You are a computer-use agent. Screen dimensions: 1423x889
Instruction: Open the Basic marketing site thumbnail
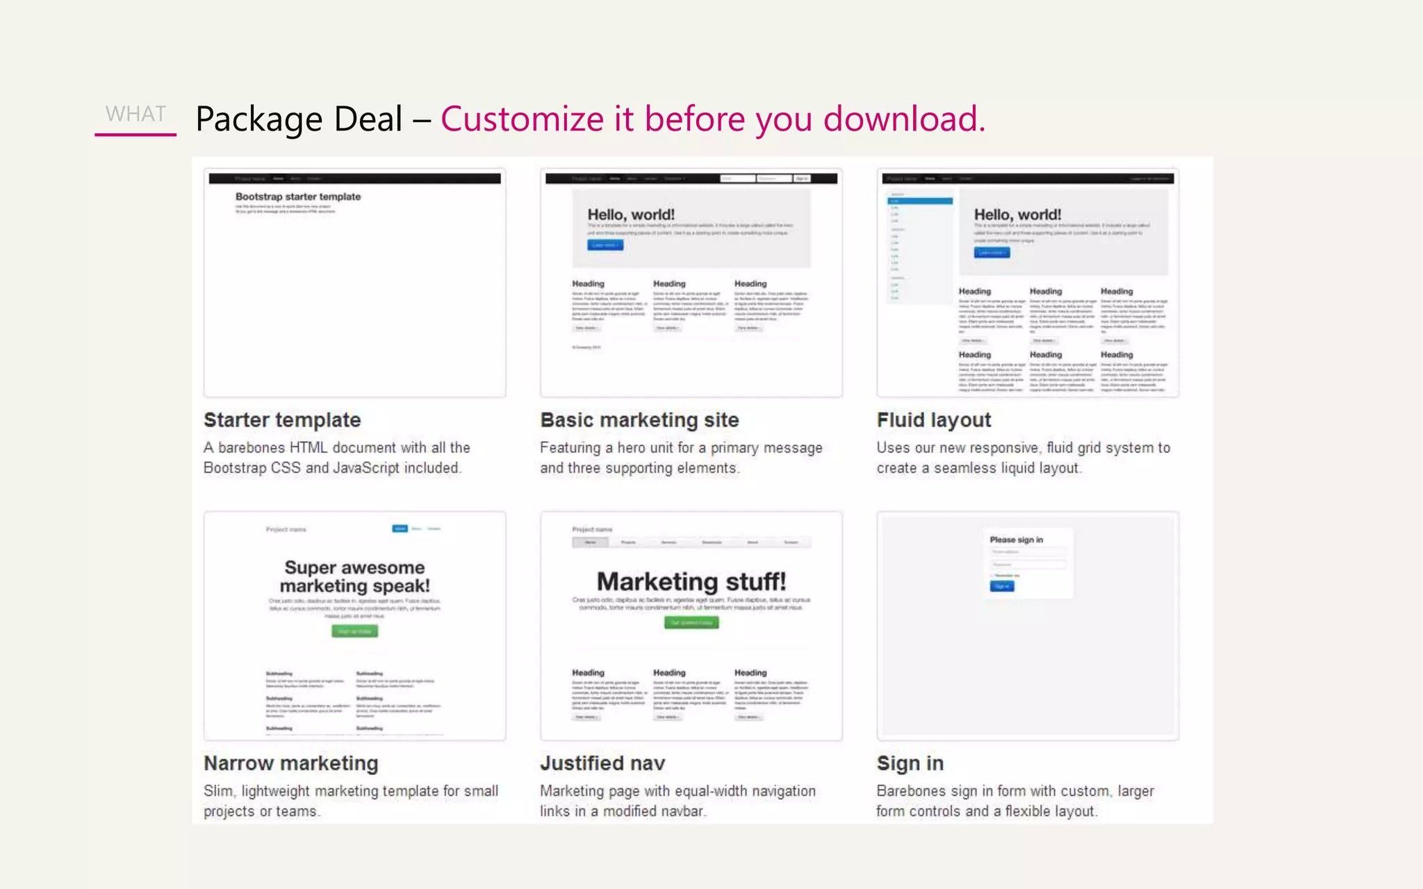tap(691, 283)
